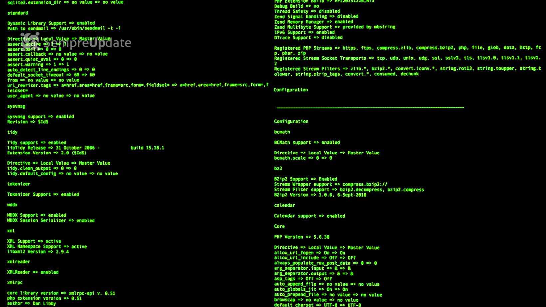This screenshot has height=307, width=546.
Task: Select the 'Path to sendmail' line
Action: 64,28
